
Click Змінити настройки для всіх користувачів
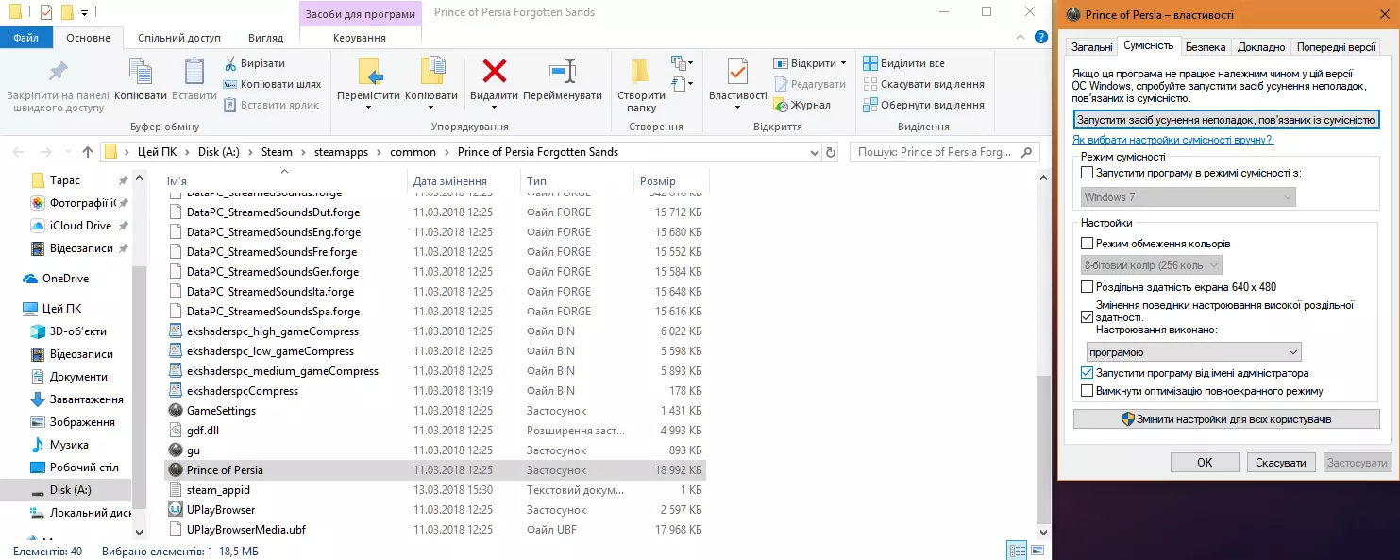point(1226,419)
